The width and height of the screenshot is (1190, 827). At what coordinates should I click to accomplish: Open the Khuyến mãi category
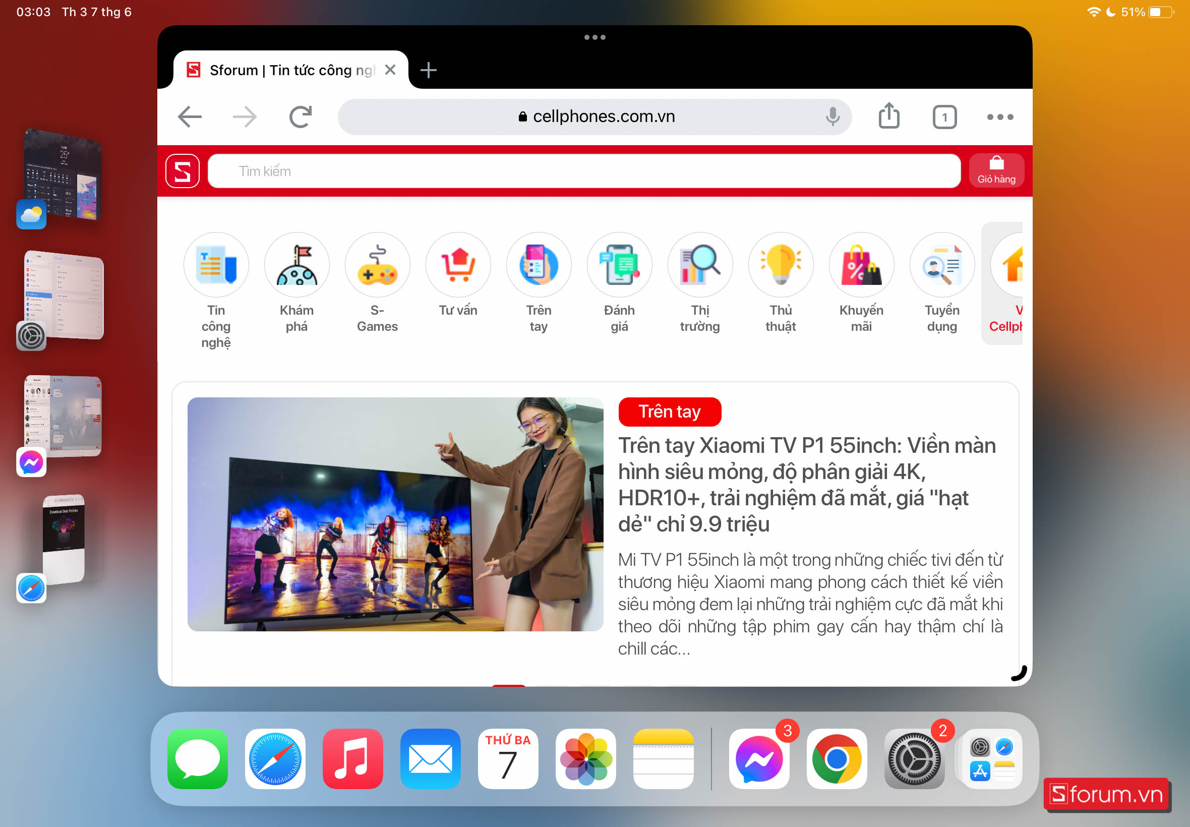point(861,282)
